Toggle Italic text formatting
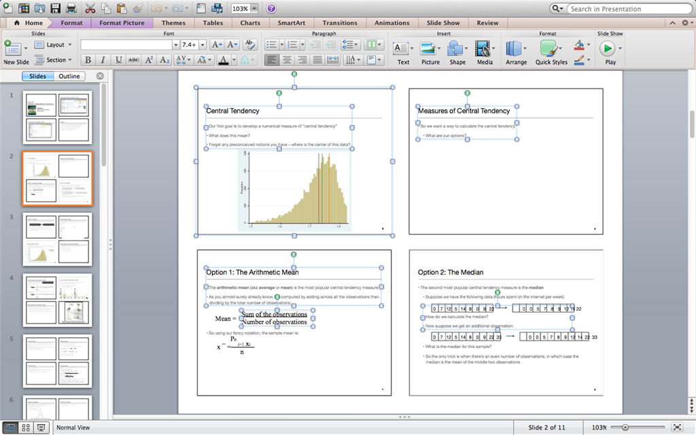696x435 pixels. pos(103,60)
